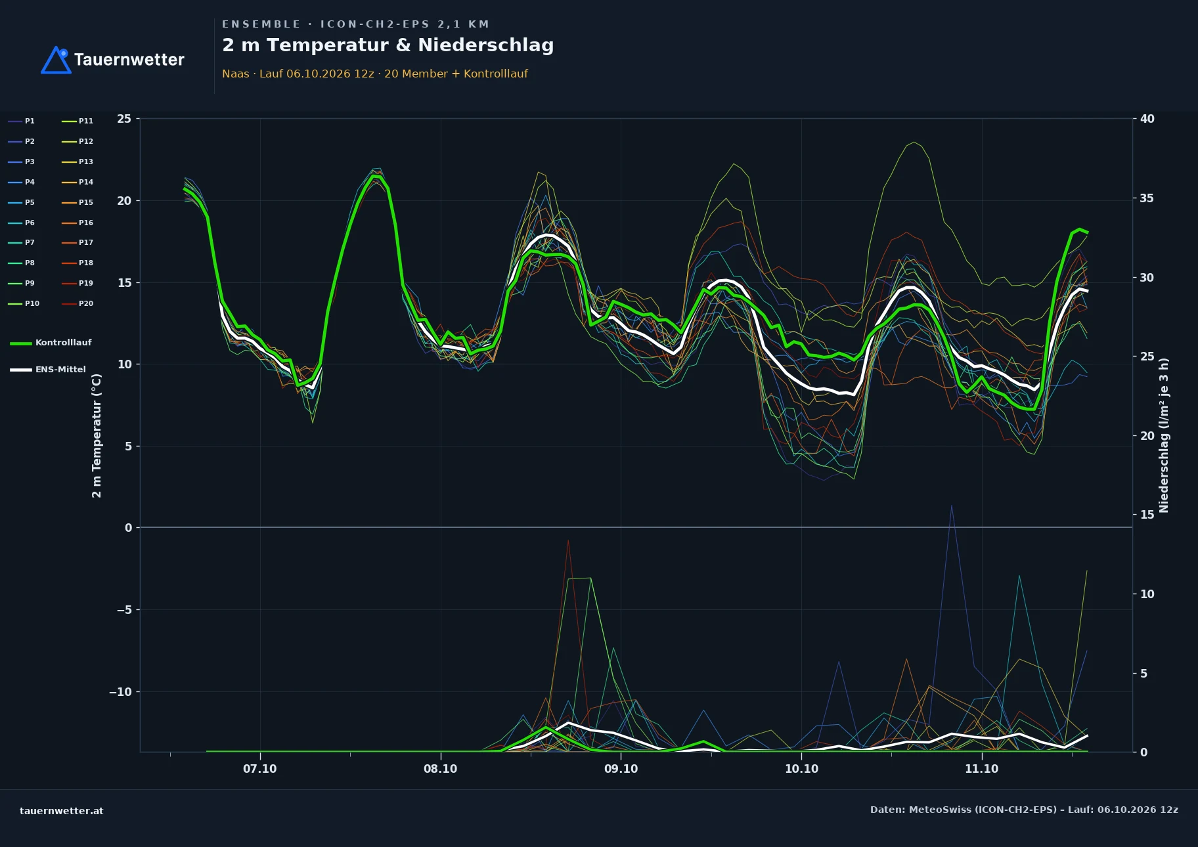
Task: Select legend entry P14
Action: pyautogui.click(x=78, y=182)
